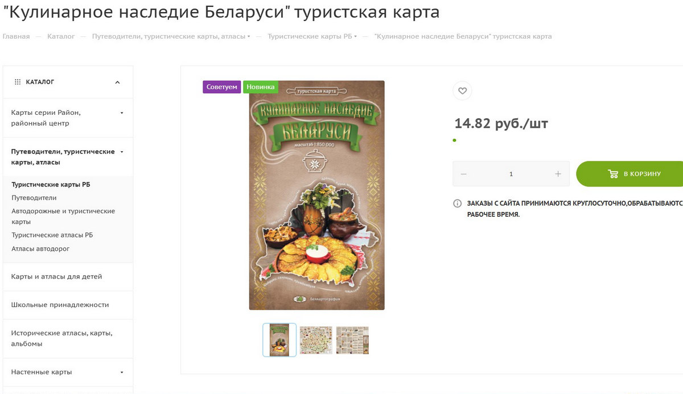This screenshot has height=394, width=683.
Task: Open Туристические атласы РБ category
Action: pos(52,235)
